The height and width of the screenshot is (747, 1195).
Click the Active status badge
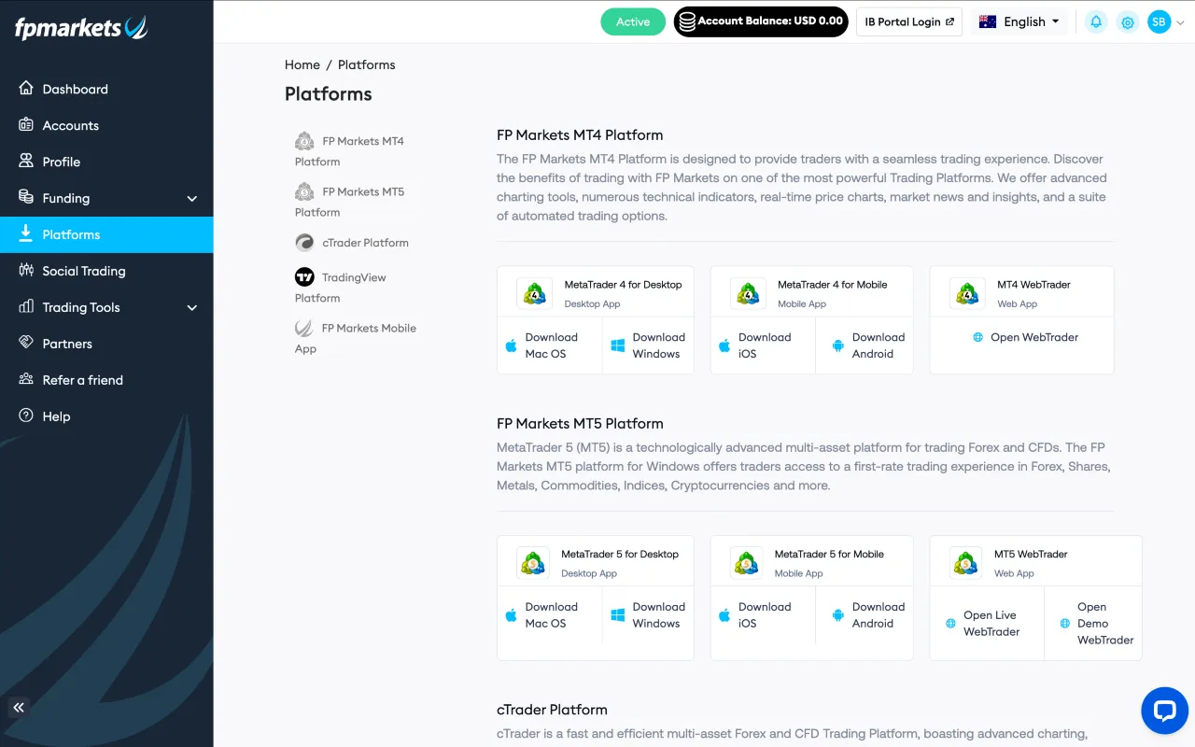tap(633, 21)
